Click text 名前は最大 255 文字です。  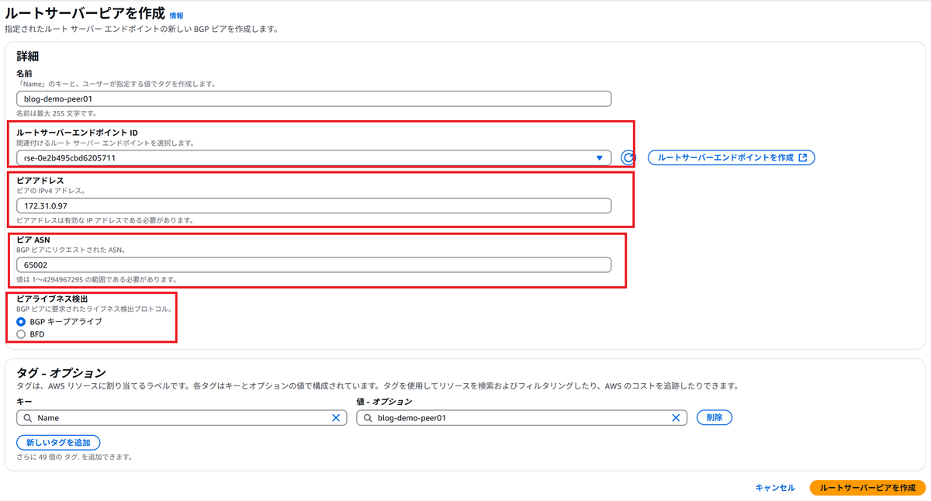[x=57, y=113]
